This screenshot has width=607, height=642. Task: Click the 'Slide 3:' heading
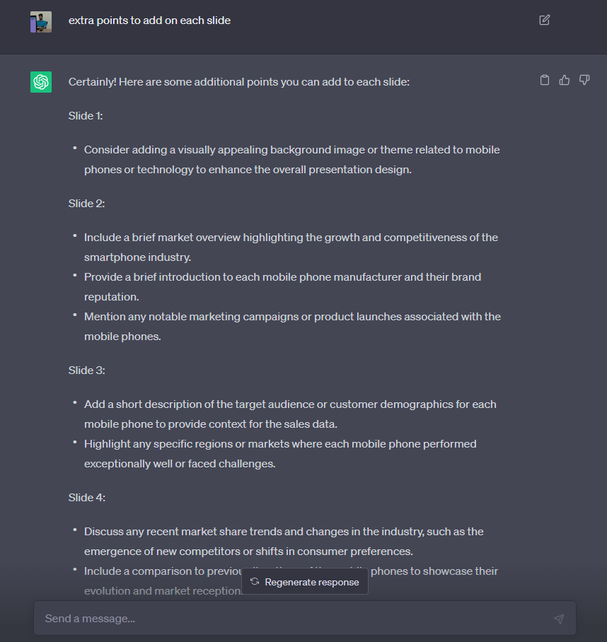coord(86,370)
